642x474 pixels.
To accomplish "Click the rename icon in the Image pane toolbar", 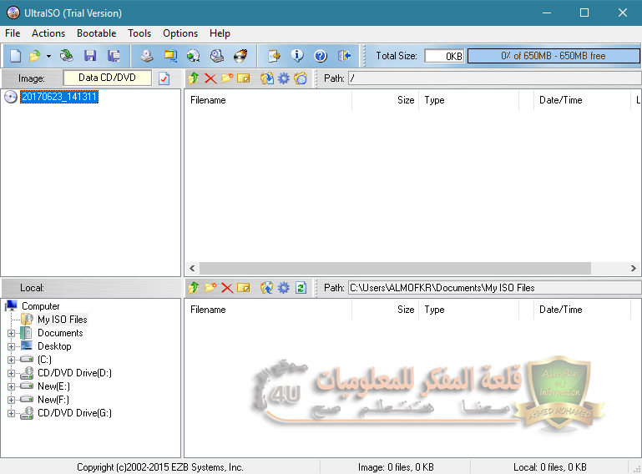I will (x=243, y=78).
